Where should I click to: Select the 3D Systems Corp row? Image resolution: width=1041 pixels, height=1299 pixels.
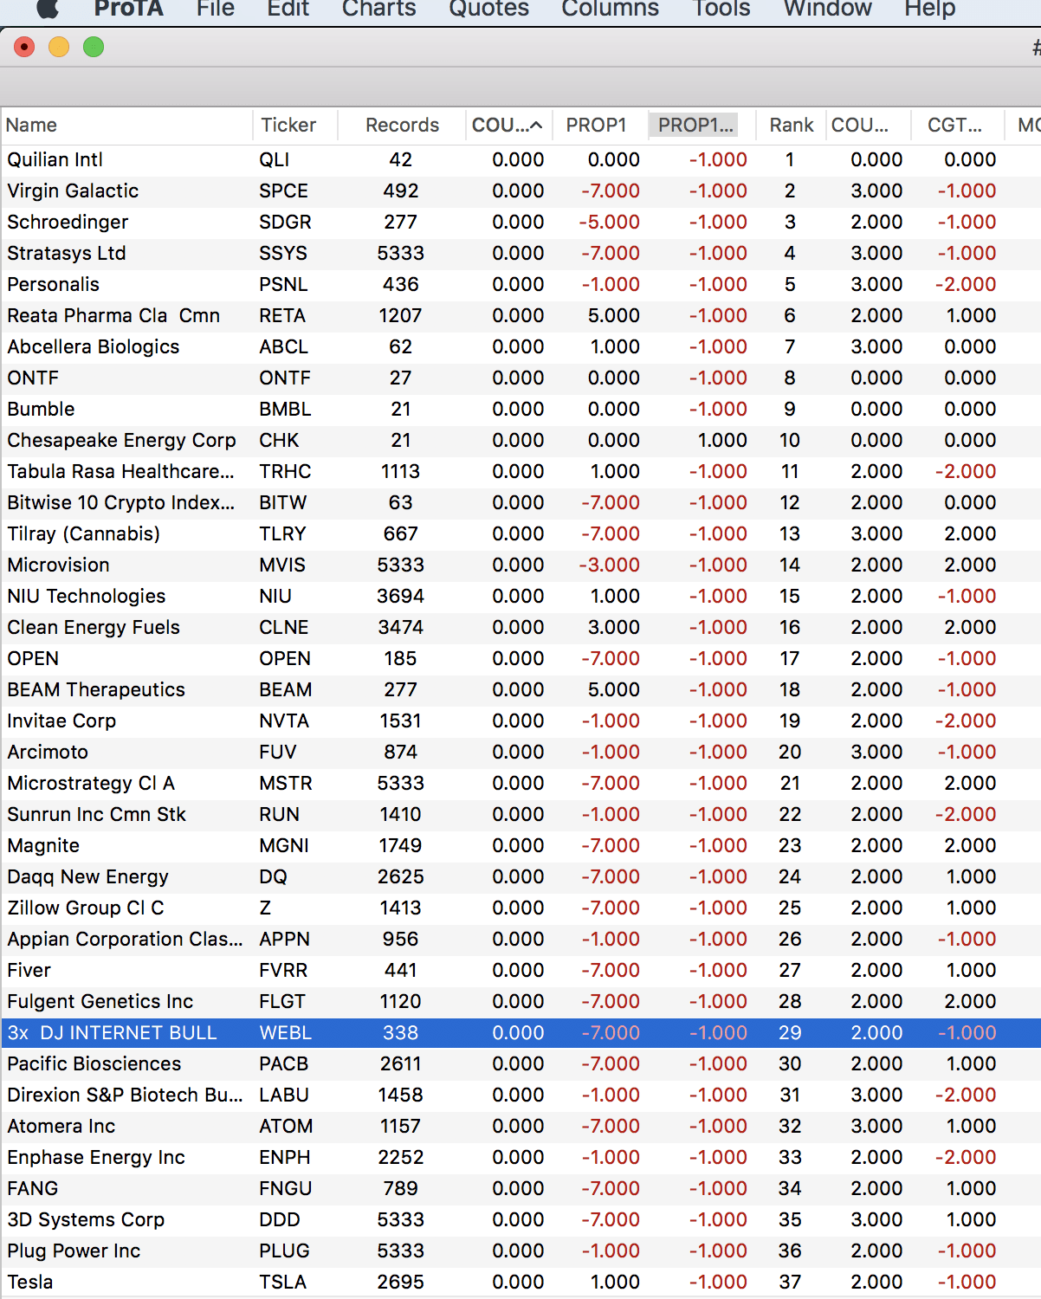click(x=520, y=1220)
